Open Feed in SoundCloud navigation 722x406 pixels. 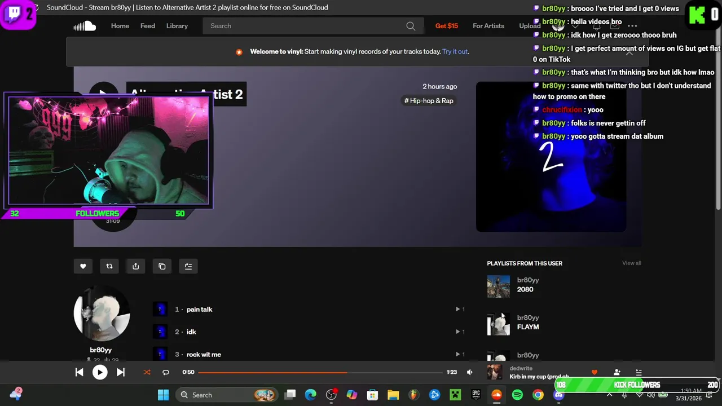(x=148, y=26)
